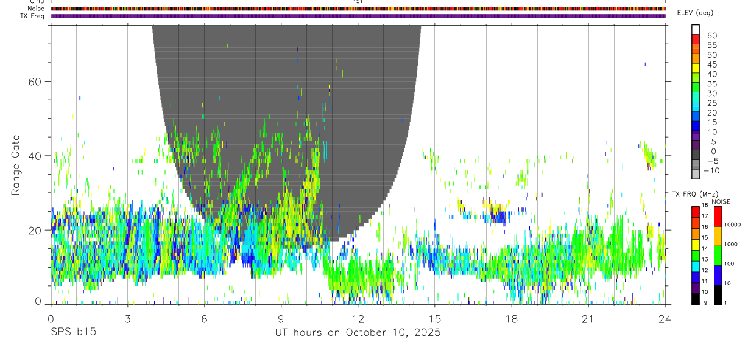Click the "1000" value on the NOISE scale
This screenshot has height=345, width=748.
(732, 244)
